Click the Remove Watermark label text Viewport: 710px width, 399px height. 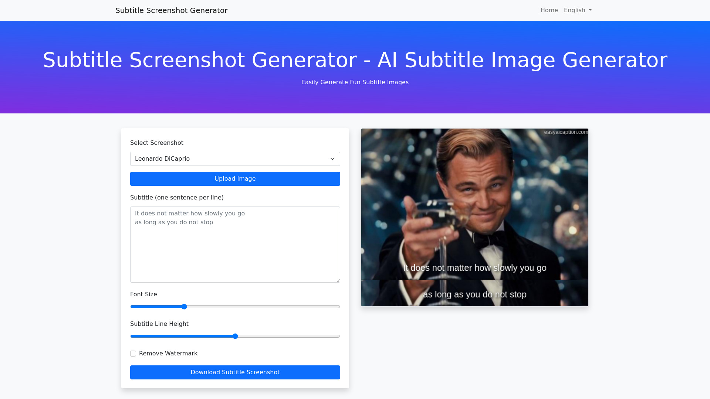(x=168, y=353)
